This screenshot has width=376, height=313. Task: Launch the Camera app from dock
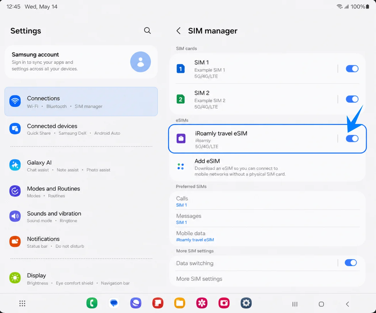coord(224,303)
